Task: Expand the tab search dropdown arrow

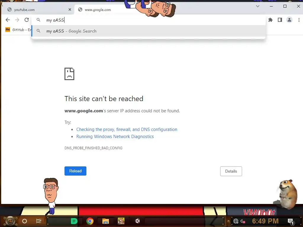Action: 258,6
